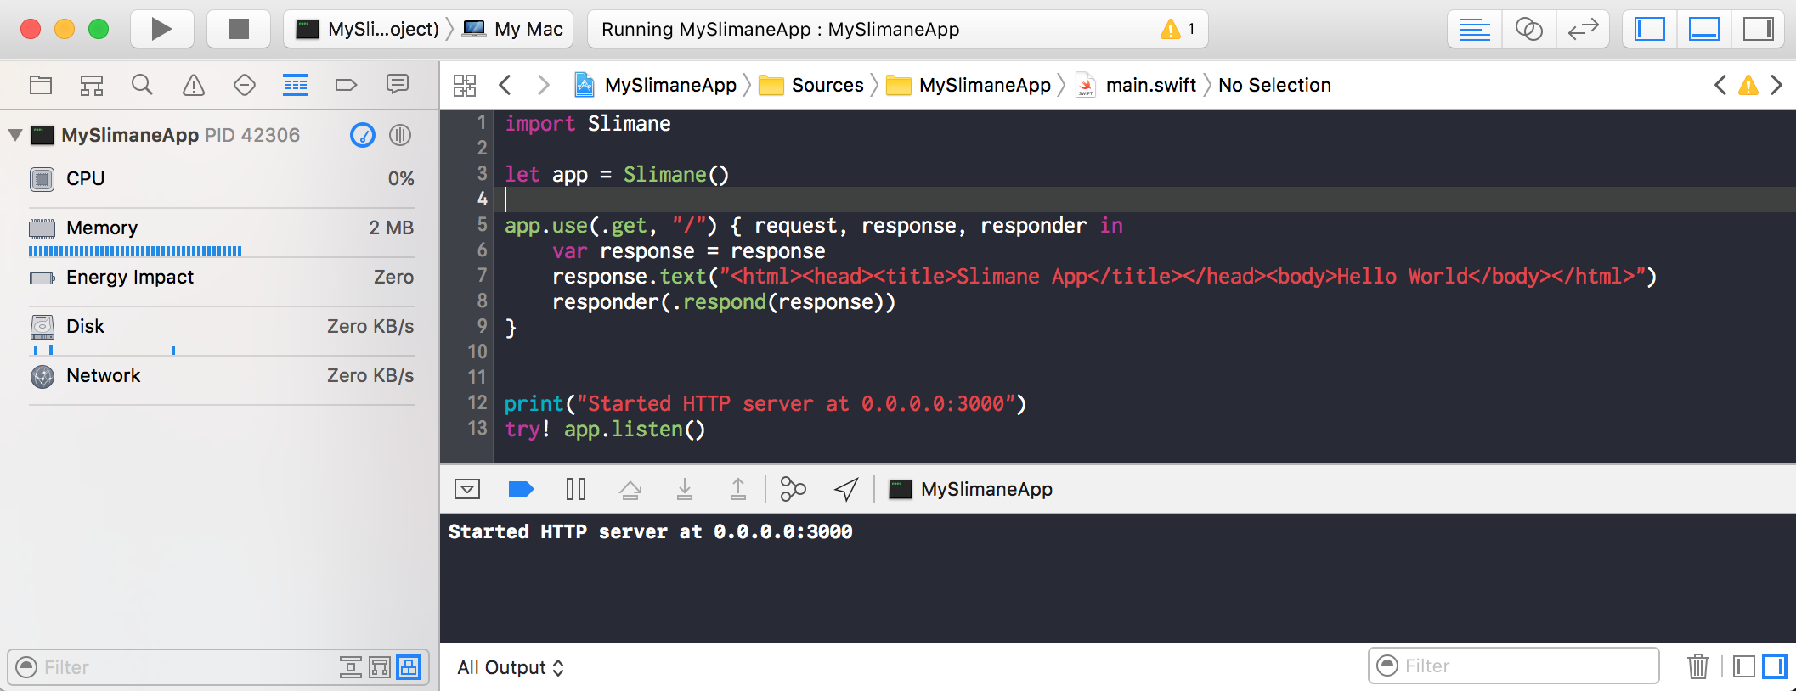
Task: Open the MySli...oject scheme selector
Action: pos(367,29)
